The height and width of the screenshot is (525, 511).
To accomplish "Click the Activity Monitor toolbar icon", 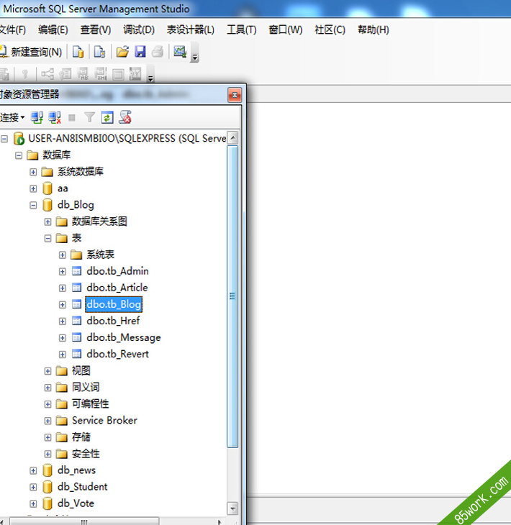I will (180, 52).
